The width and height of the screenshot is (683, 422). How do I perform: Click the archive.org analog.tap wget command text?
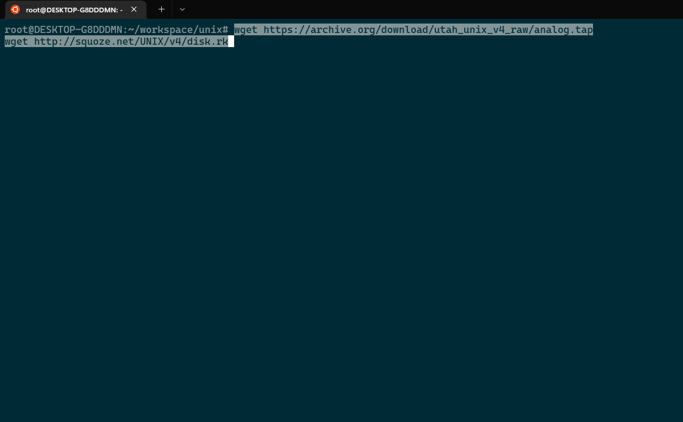[x=414, y=29]
